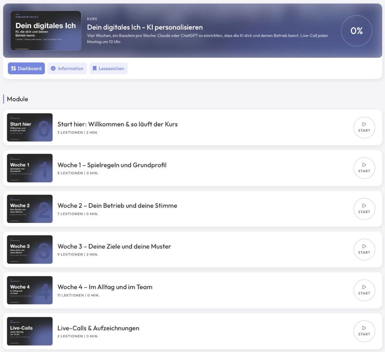This screenshot has width=385, height=352.
Task: Open the Woche 4 thumbnail image
Action: point(30,290)
